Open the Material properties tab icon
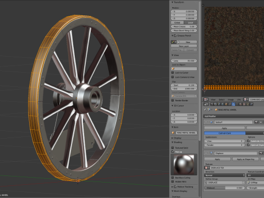 pyautogui.click(x=240, y=104)
